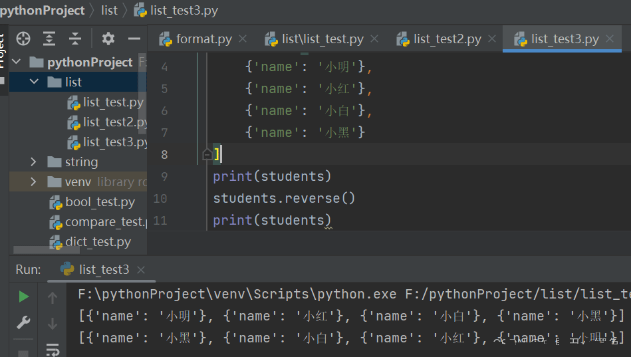631x357 pixels.
Task: Run list_test3 with green play button
Action: [24, 297]
